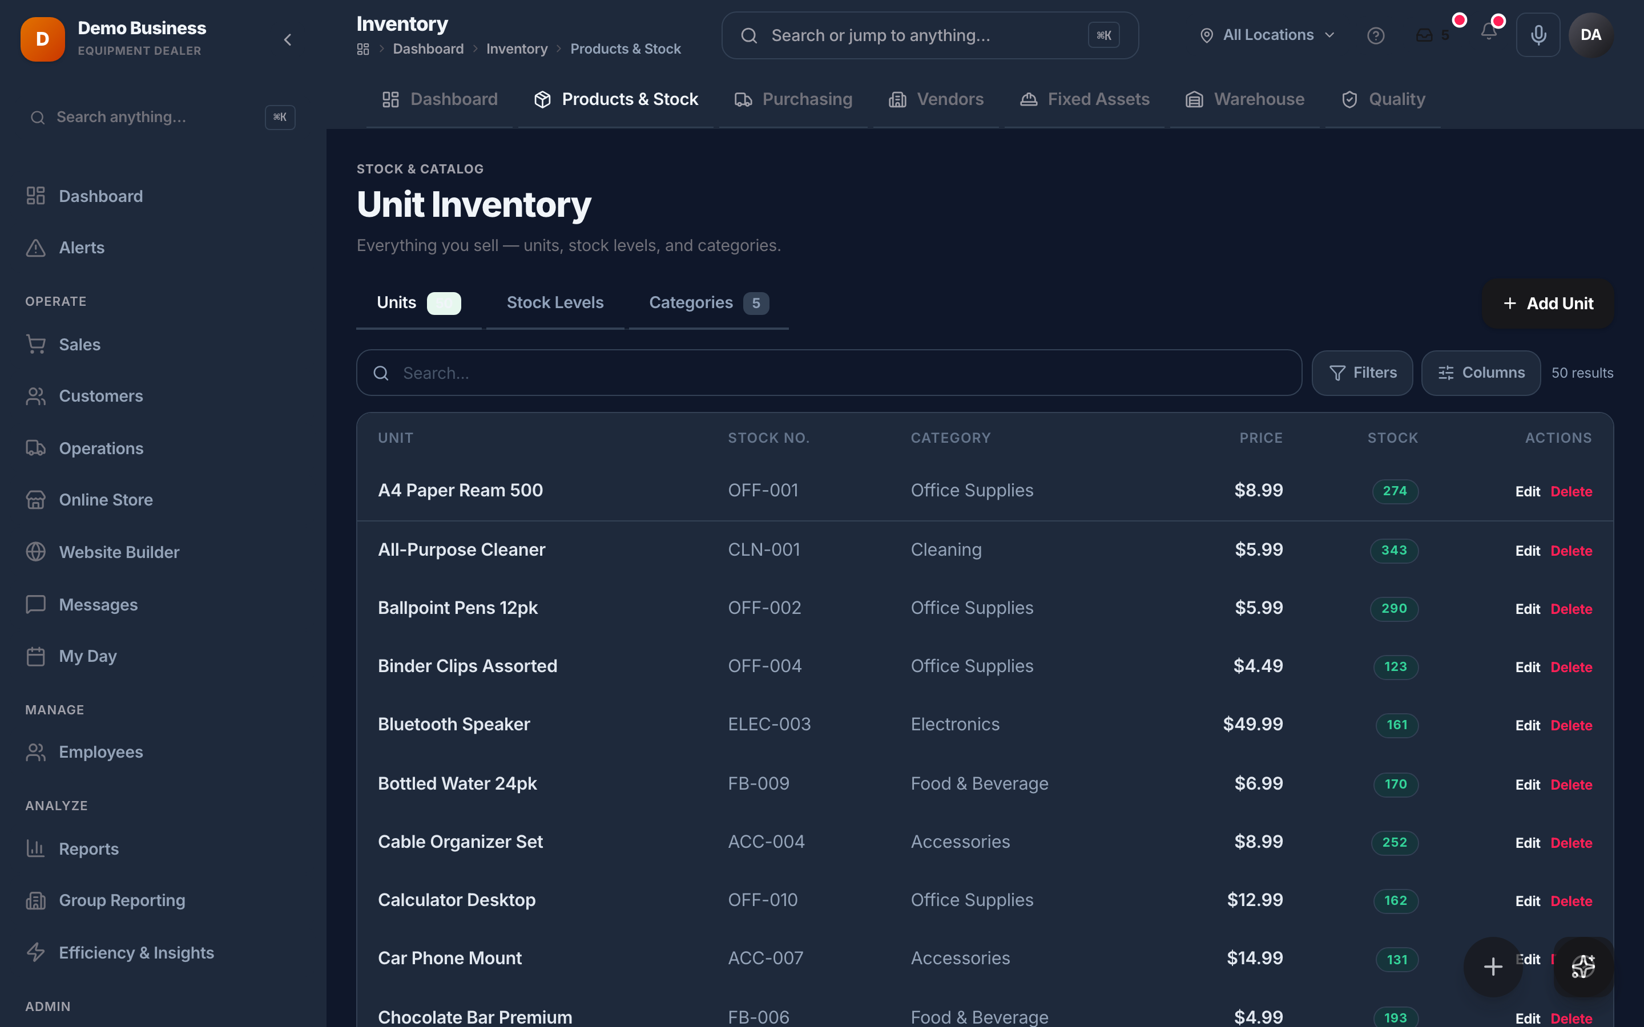Click the $49.99 price cell
This screenshot has width=1644, height=1027.
tap(1253, 725)
